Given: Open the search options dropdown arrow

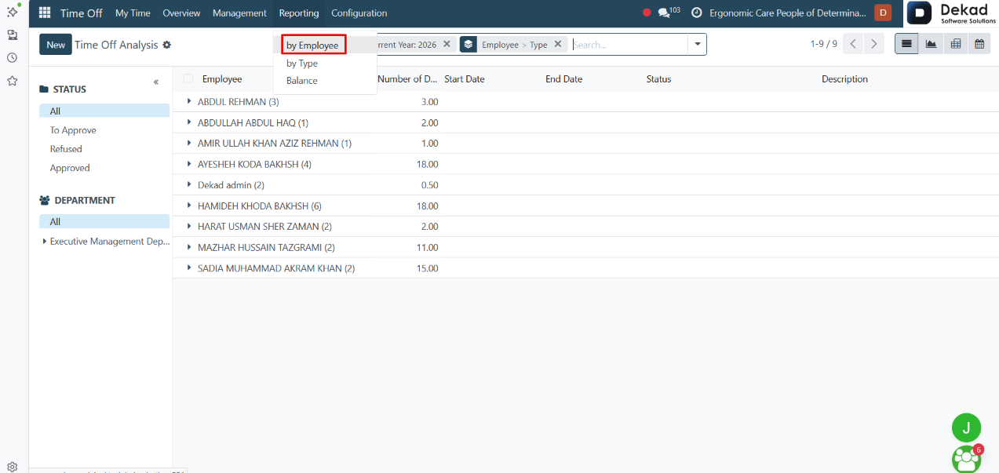Looking at the screenshot, I should [x=697, y=45].
